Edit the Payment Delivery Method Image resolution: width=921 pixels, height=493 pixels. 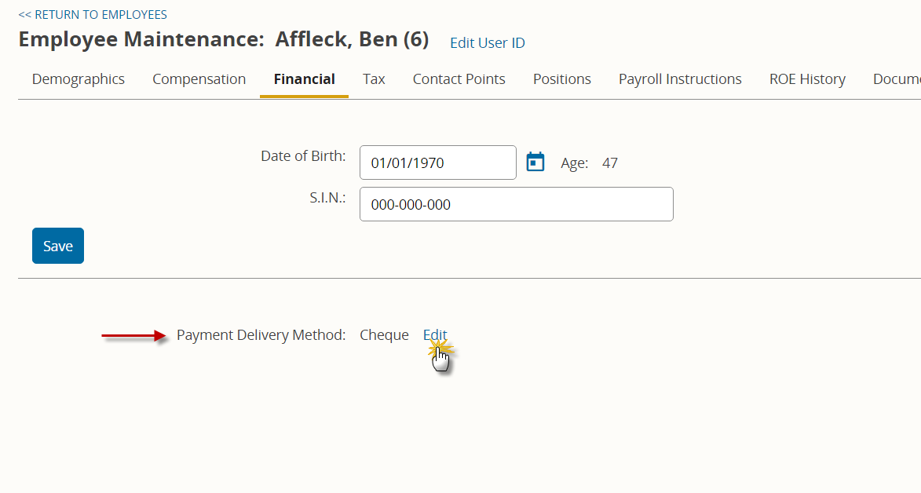[435, 335]
